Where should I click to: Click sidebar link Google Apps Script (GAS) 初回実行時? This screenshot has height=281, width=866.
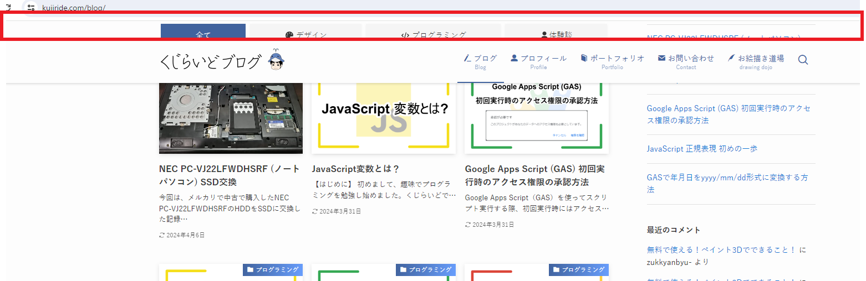coord(729,115)
